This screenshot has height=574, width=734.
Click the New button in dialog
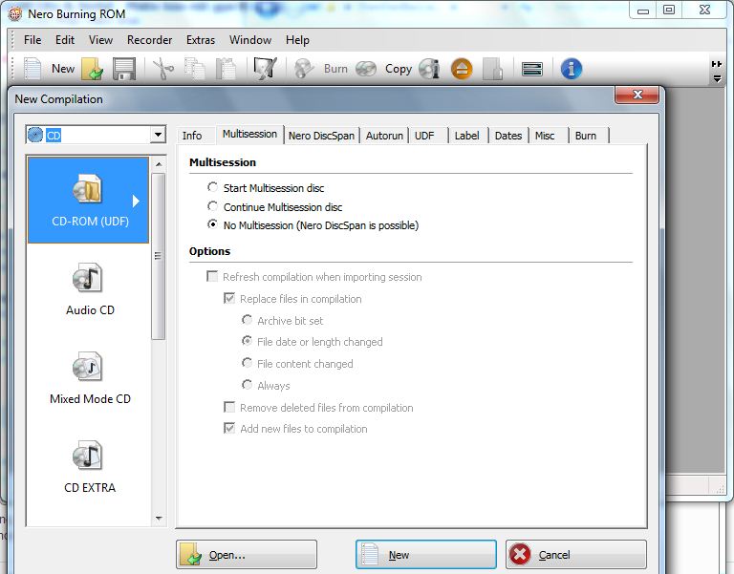(x=426, y=555)
